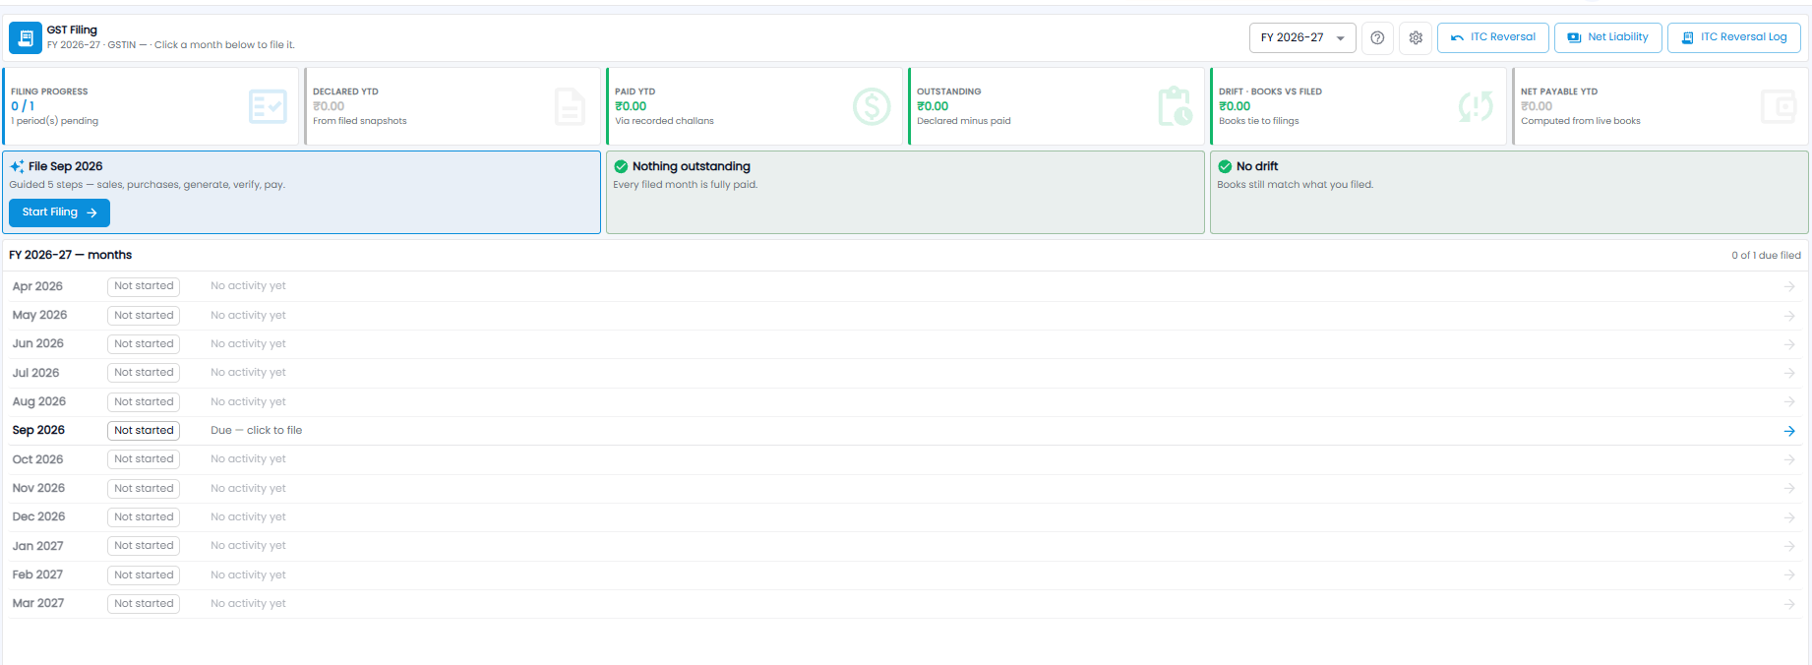The image size is (1812, 665).
Task: Open Jun 2026 using its row arrow
Action: click(1789, 344)
